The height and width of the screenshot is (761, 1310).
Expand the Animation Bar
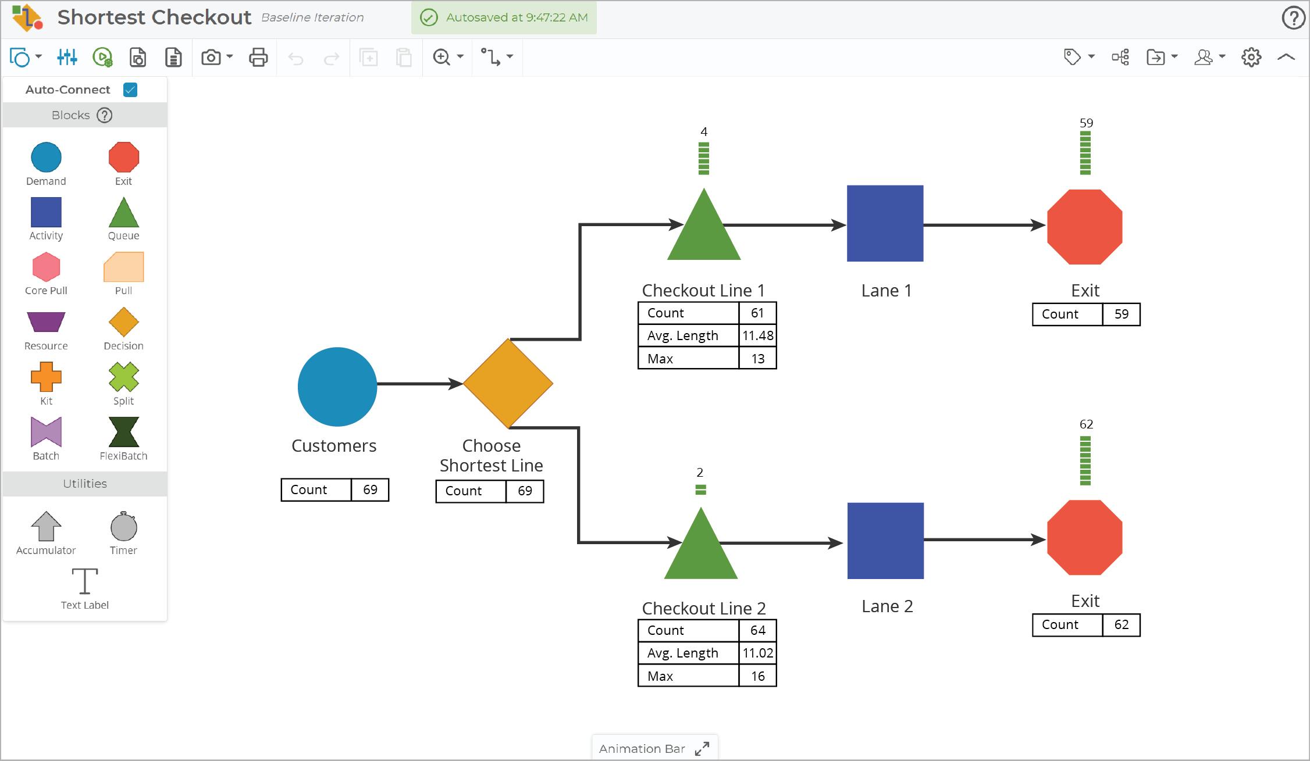pos(702,748)
